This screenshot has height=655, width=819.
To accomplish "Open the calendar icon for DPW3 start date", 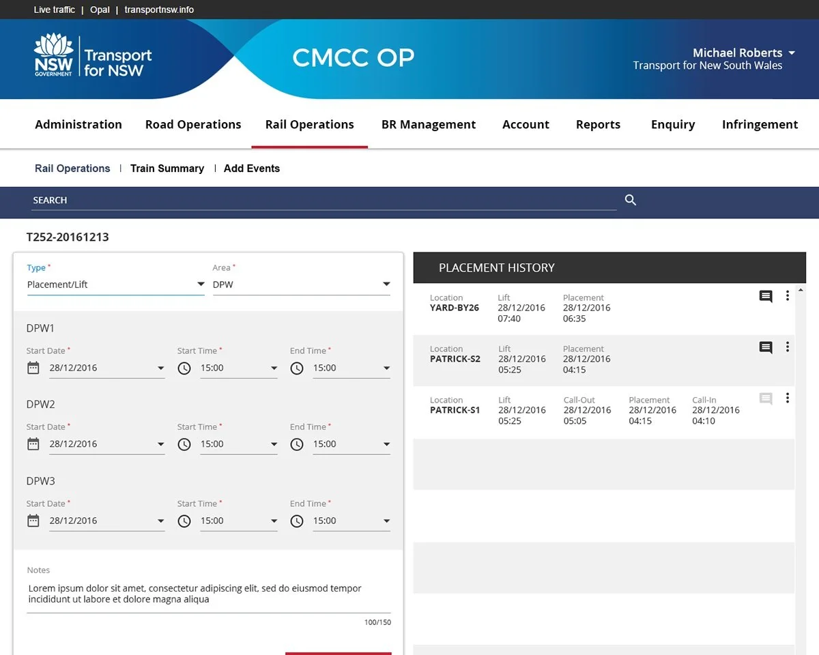I will tap(33, 521).
